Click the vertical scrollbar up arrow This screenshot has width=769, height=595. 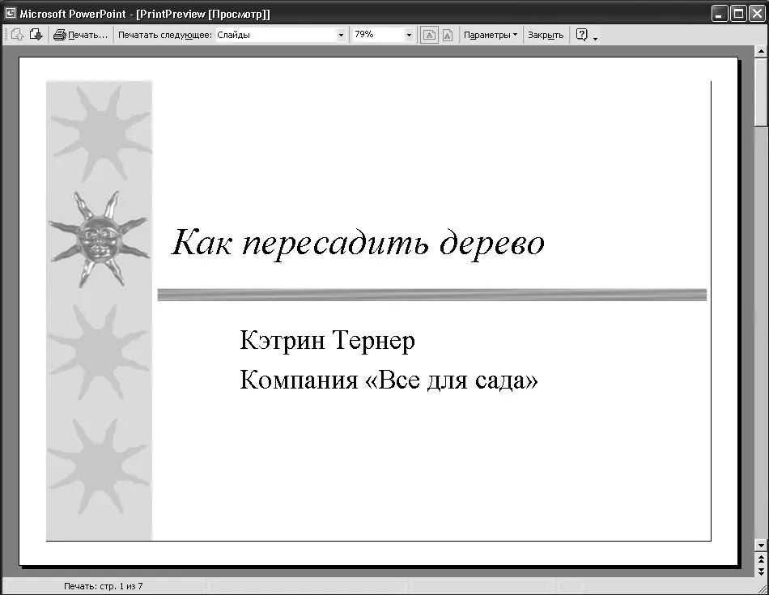tap(761, 50)
